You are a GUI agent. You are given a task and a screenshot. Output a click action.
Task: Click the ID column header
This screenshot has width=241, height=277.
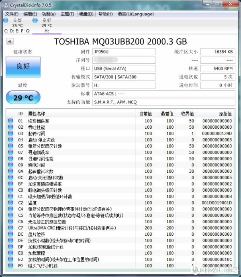pos(20,113)
